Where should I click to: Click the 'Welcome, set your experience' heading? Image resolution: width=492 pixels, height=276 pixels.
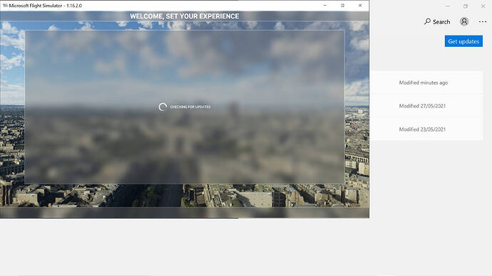(185, 16)
